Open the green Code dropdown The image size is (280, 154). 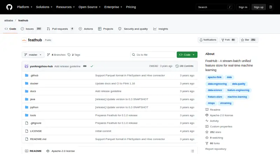click(187, 55)
